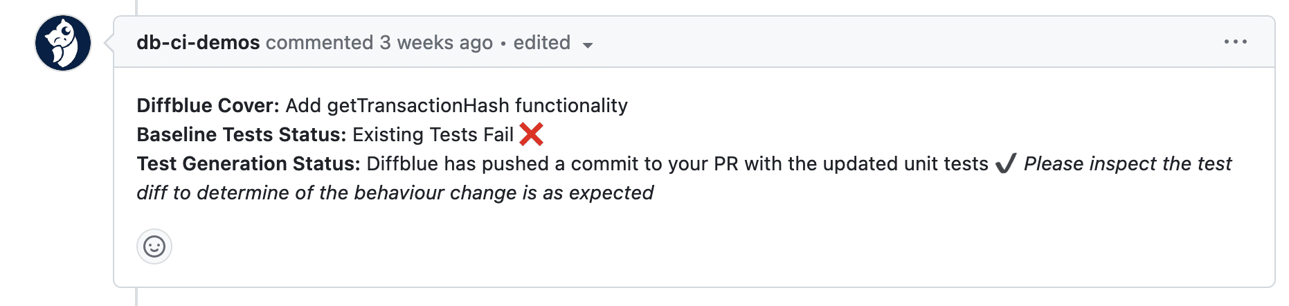1289x306 pixels.
Task: Open the 3 weeks ago timestamp link
Action: click(436, 43)
